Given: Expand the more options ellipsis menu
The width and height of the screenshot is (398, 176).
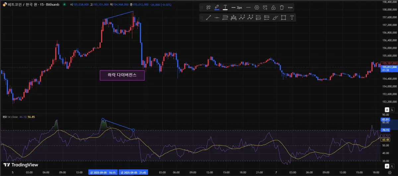Looking at the screenshot, I should point(290,7).
